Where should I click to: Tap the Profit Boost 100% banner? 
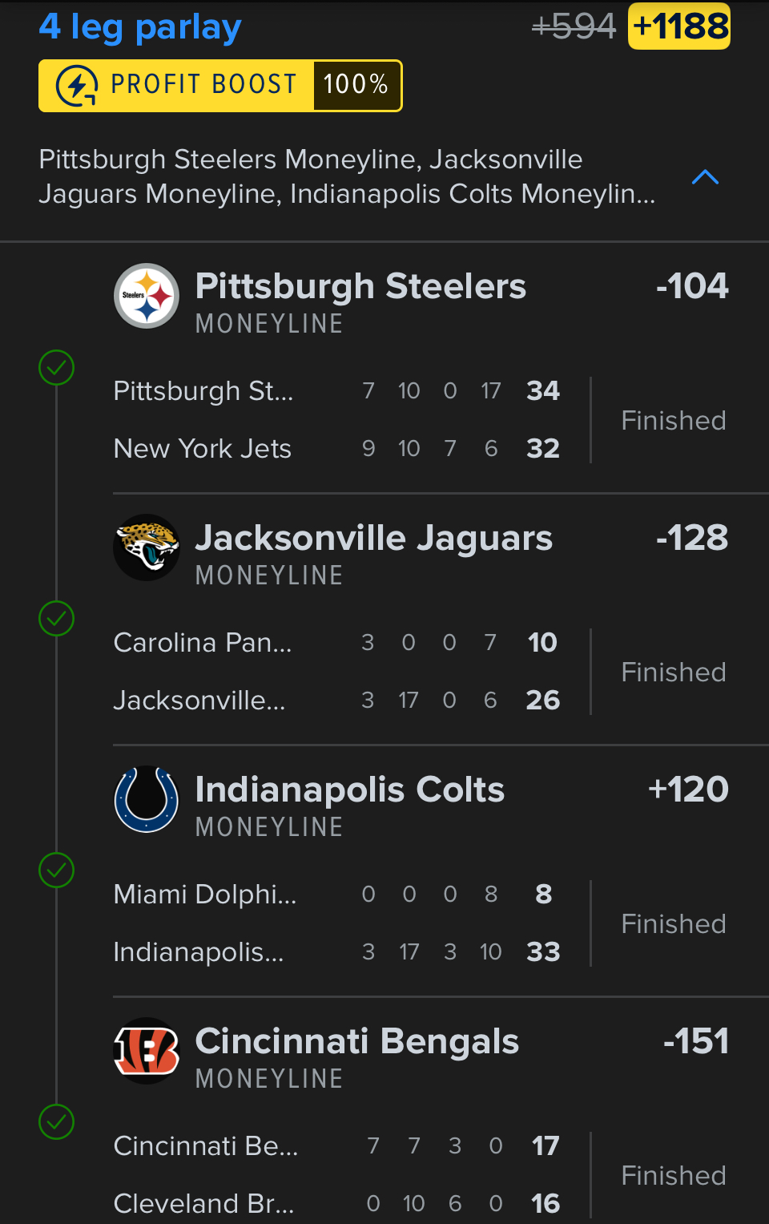[x=220, y=86]
